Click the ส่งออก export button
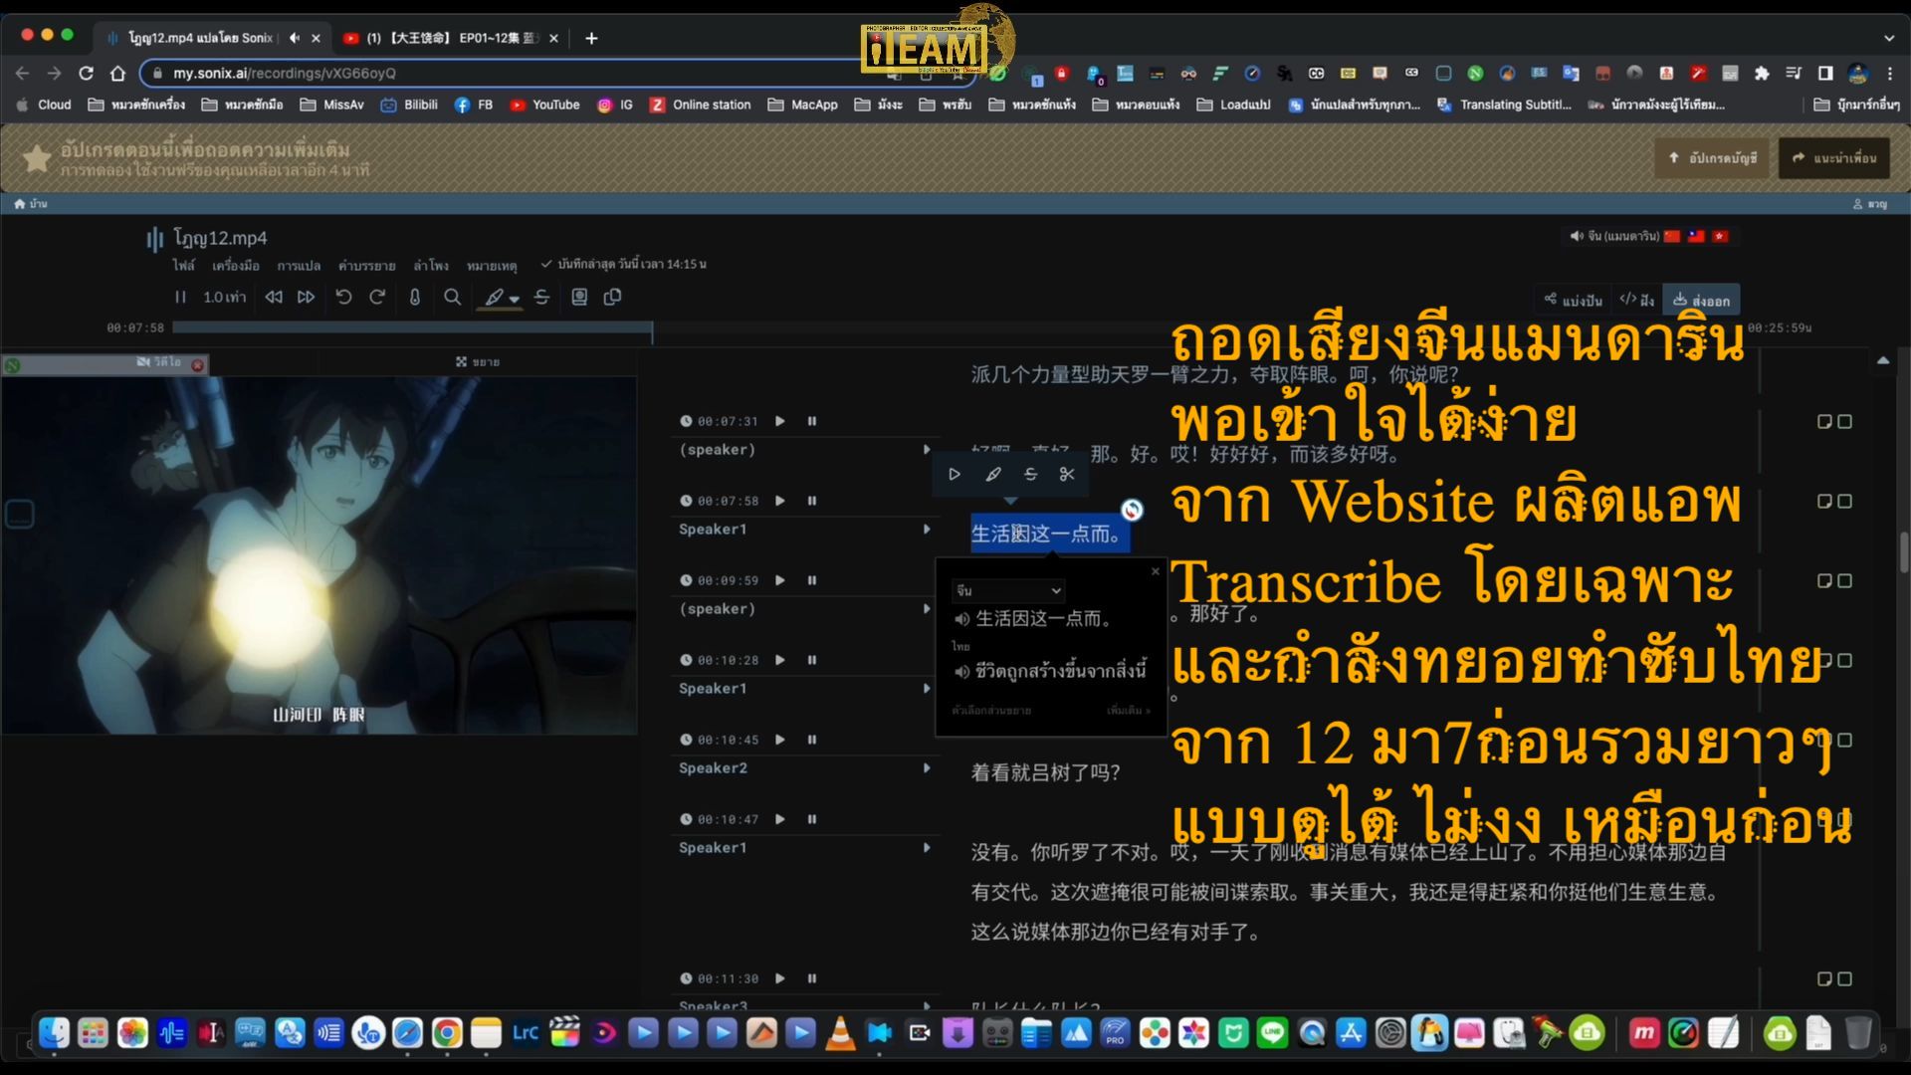Viewport: 1911px width, 1075px height. coord(1701,300)
